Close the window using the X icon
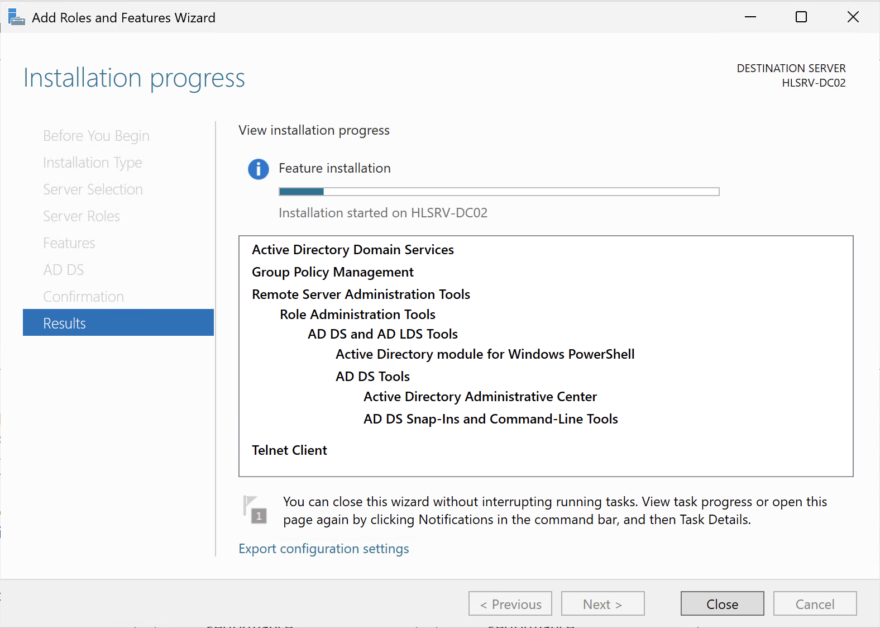 point(853,17)
